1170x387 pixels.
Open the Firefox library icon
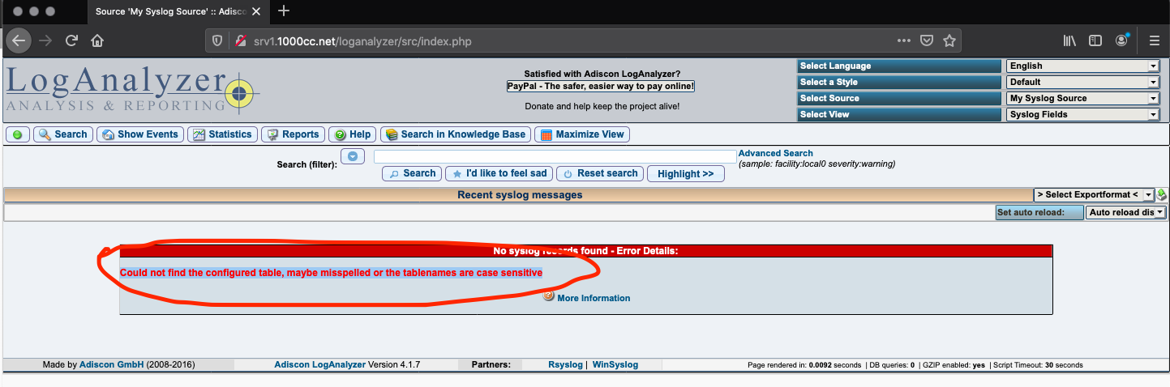point(1069,40)
